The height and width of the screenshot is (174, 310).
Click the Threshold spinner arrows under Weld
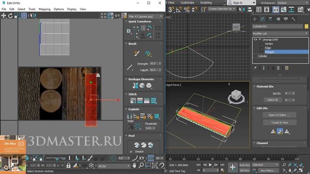(x=154, y=128)
